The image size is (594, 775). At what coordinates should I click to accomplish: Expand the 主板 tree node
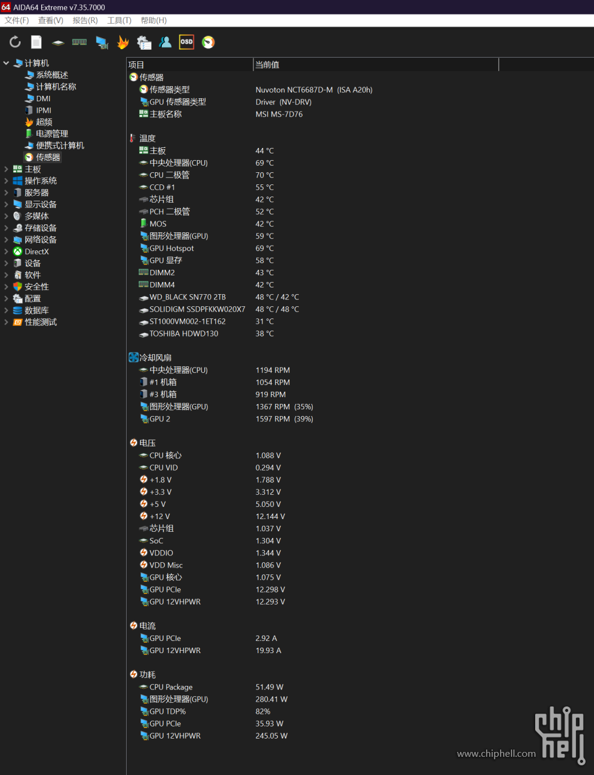point(6,169)
